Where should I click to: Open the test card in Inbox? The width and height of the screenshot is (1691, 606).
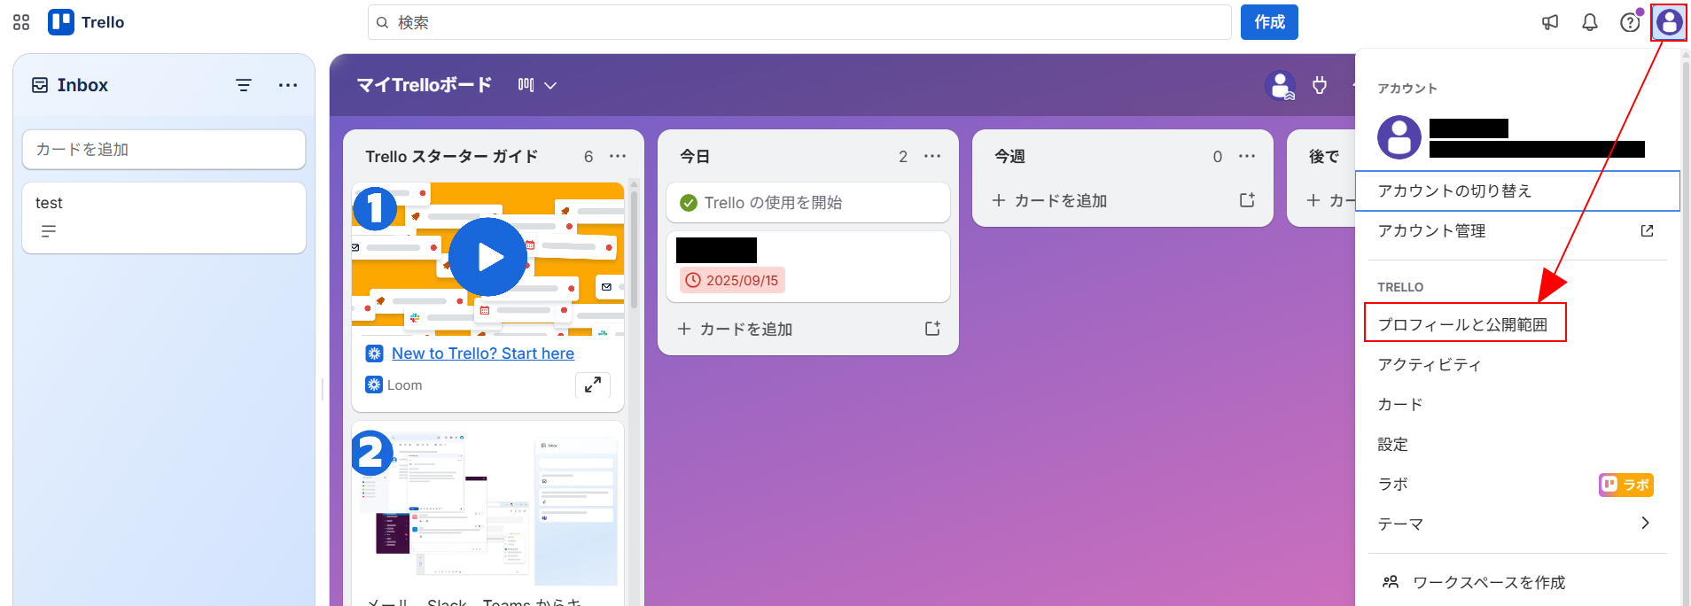click(x=164, y=218)
